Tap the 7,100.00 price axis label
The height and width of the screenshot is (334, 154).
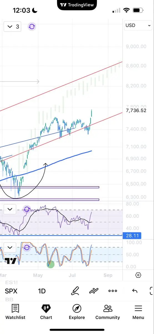136,146
